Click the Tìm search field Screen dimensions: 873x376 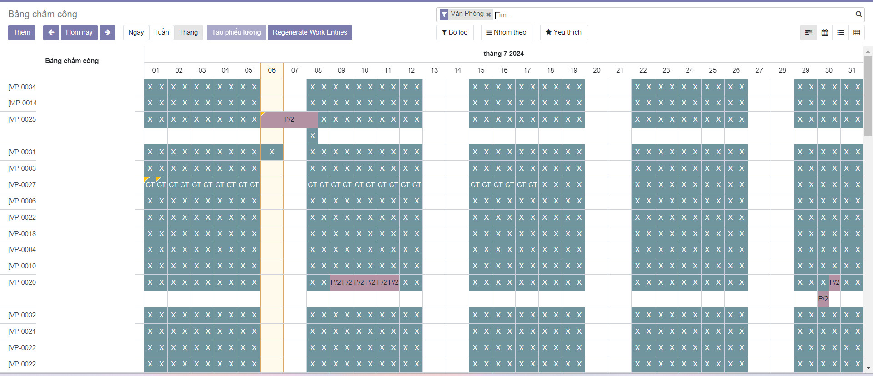pos(673,15)
